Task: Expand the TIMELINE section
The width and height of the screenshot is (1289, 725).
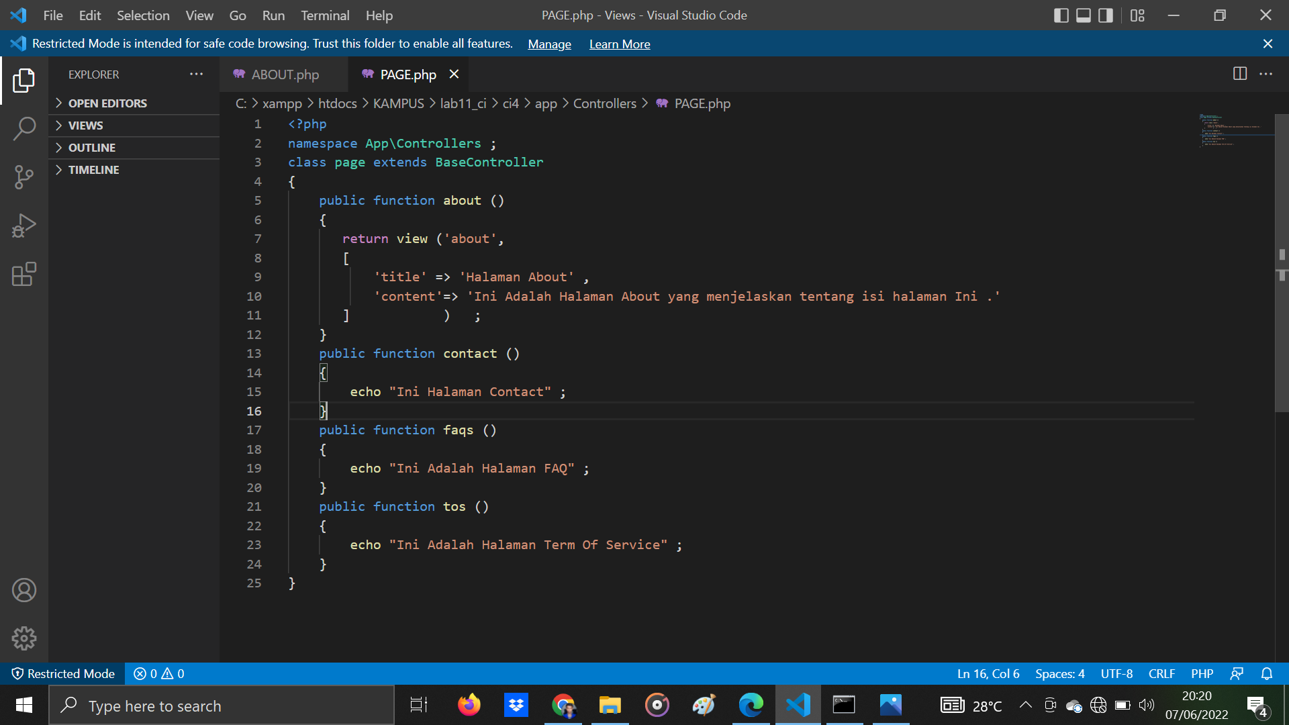Action: pyautogui.click(x=94, y=169)
